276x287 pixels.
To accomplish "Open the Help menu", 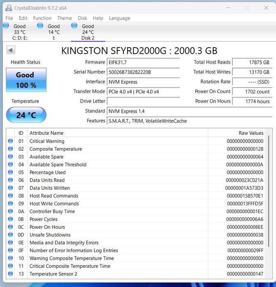I will click(x=98, y=18).
